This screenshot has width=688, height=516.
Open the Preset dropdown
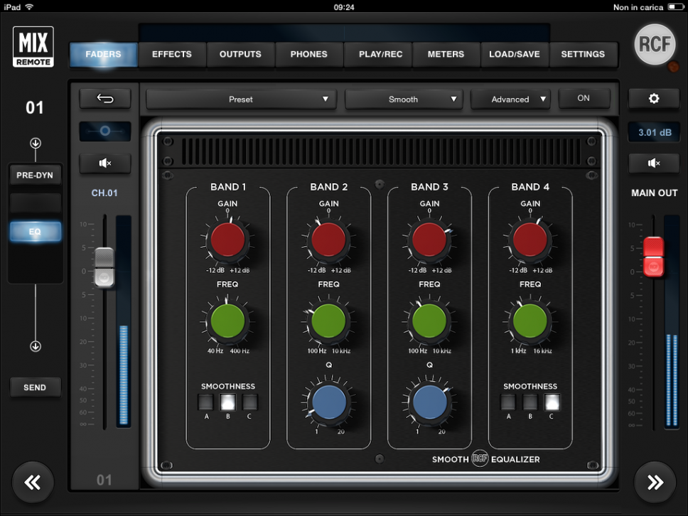241,100
